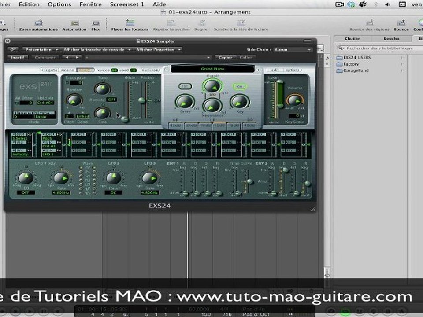The height and width of the screenshot is (317, 423).
Task: Open the Pitch Bend Linked menu
Action: point(82,116)
